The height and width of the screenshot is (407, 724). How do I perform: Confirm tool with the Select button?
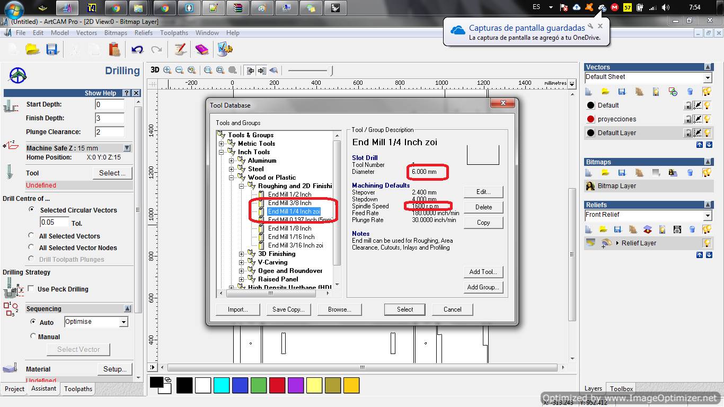(x=405, y=309)
